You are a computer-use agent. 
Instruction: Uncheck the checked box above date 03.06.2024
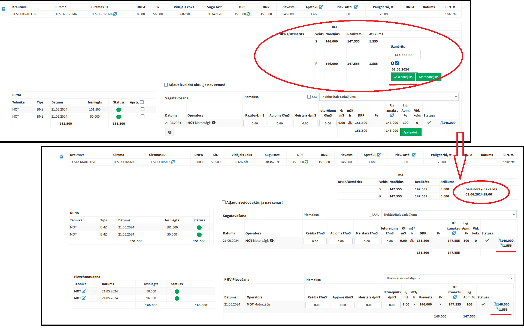pos(397,63)
